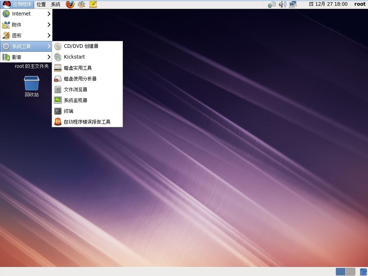Image resolution: width=368 pixels, height=276 pixels.
Task: Expand the Internet submenu arrow
Action: point(49,14)
